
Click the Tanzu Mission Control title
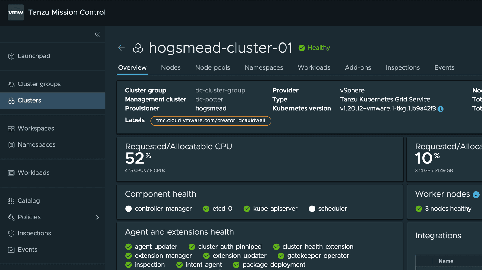tap(67, 12)
